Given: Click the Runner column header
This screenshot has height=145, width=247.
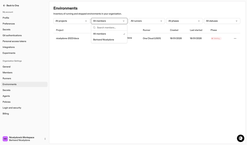Looking at the screenshot, I should (146, 30).
